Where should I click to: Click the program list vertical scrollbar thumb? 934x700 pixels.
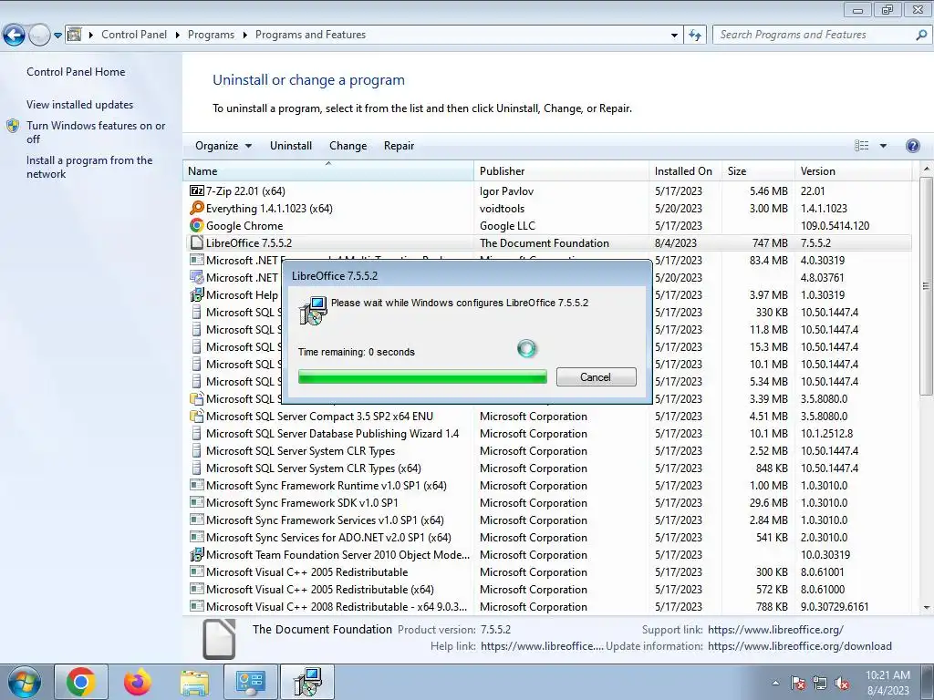[x=925, y=285]
